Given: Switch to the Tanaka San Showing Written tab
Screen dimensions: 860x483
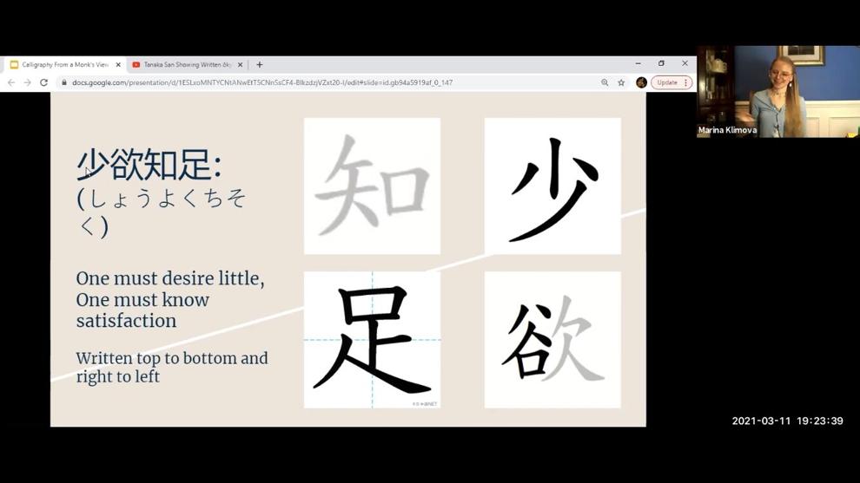Looking at the screenshot, I should 188,65.
